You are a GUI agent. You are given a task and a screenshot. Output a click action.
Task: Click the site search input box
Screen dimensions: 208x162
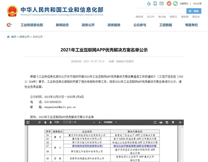coord(162,11)
